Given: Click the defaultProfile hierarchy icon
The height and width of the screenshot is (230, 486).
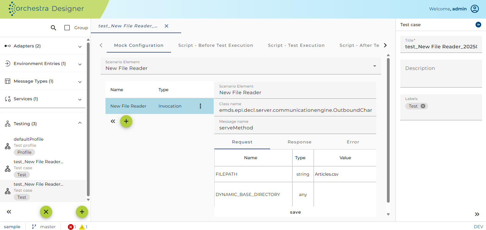Looking at the screenshot, I should tap(8, 146).
